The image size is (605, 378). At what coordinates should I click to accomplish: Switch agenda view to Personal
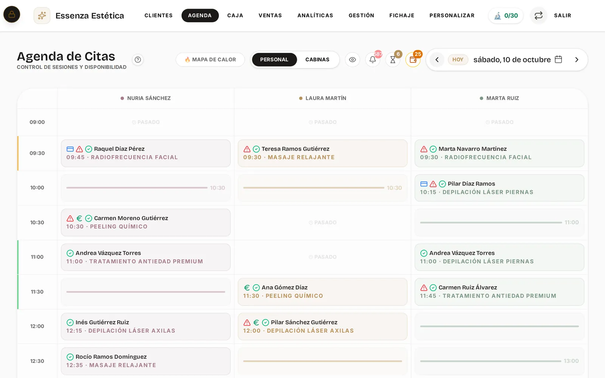(274, 60)
